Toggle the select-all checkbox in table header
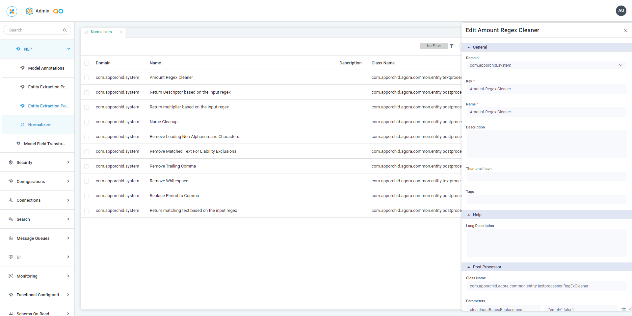632x316 pixels. [87, 63]
